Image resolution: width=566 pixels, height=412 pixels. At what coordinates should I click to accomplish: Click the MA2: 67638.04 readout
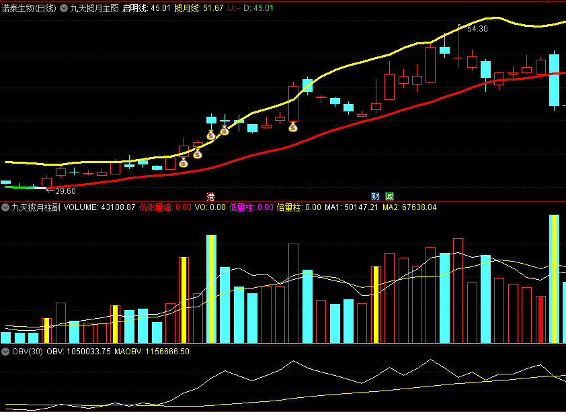409,207
